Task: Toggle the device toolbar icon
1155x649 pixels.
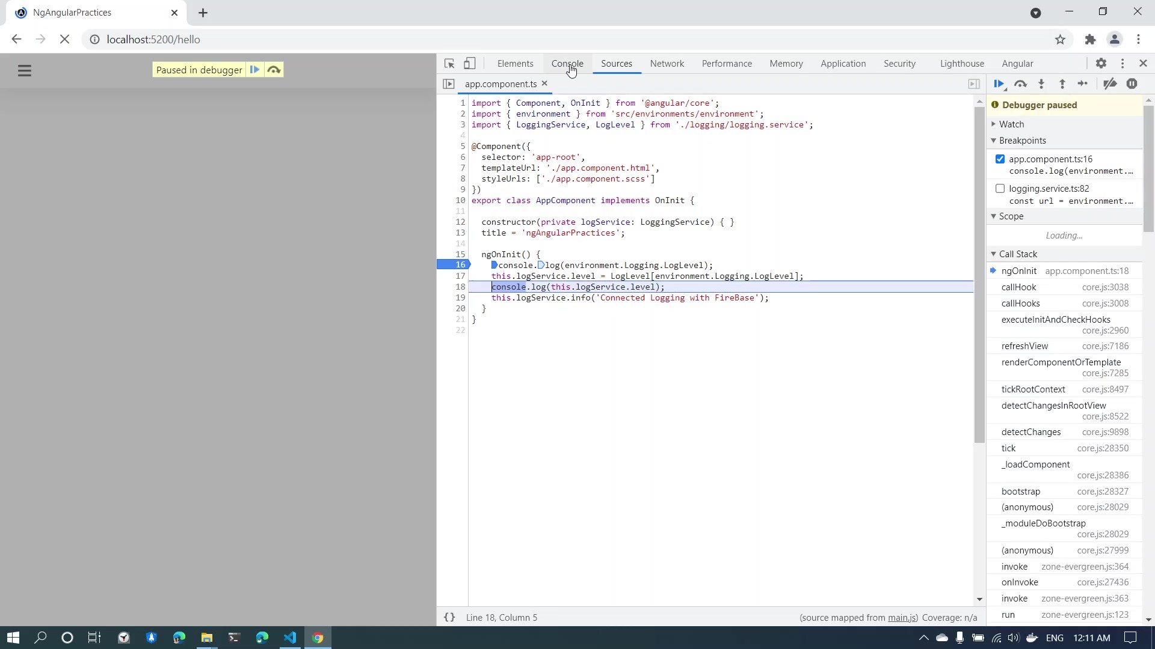Action: coord(470,64)
